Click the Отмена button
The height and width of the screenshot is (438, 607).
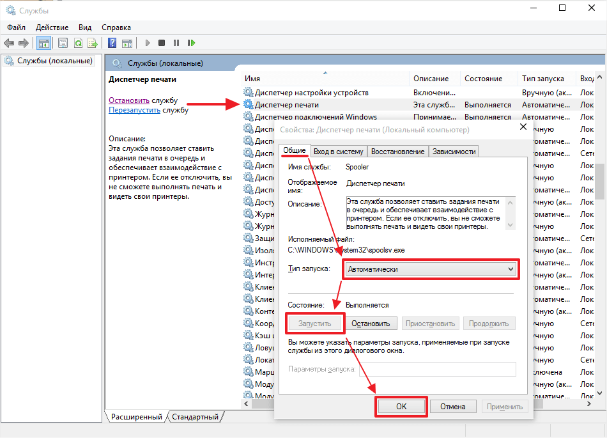coord(452,406)
